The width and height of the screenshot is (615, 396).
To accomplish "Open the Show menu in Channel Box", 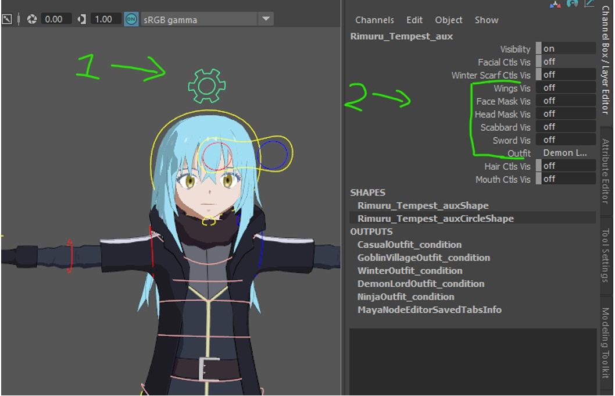I will (x=486, y=20).
